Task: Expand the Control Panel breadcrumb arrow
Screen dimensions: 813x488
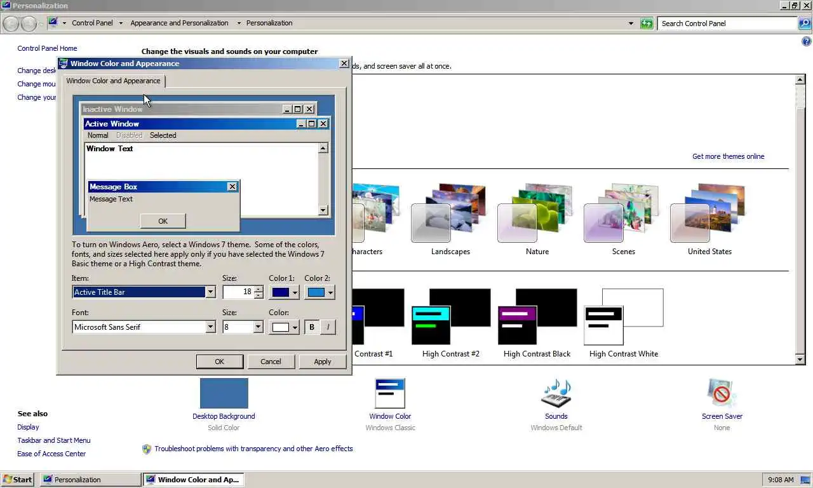Action: pos(121,24)
